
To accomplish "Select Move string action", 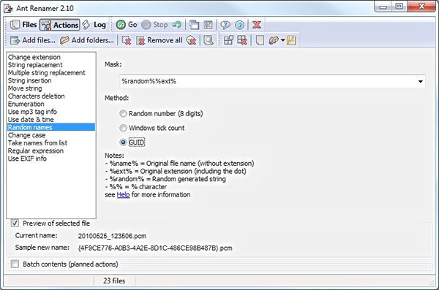I will (25, 88).
